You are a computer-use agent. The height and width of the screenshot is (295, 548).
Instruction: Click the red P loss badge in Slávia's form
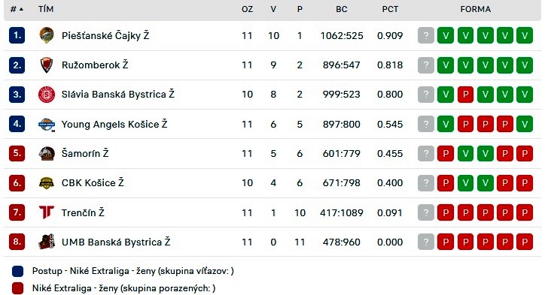tap(465, 95)
